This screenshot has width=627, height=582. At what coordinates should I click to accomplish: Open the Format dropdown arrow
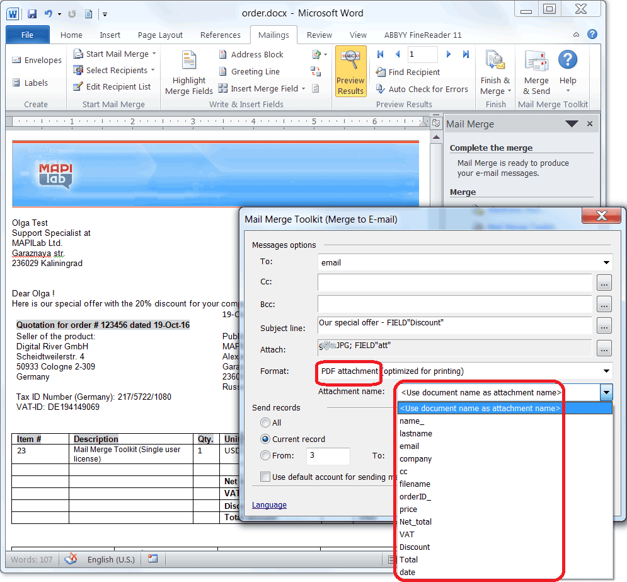click(x=606, y=371)
